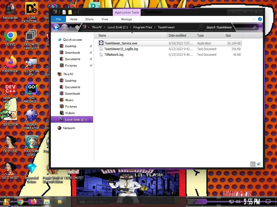Viewport: 277px width, 207px height.
Task: Sort by Date modified column header
Action: 181,35
